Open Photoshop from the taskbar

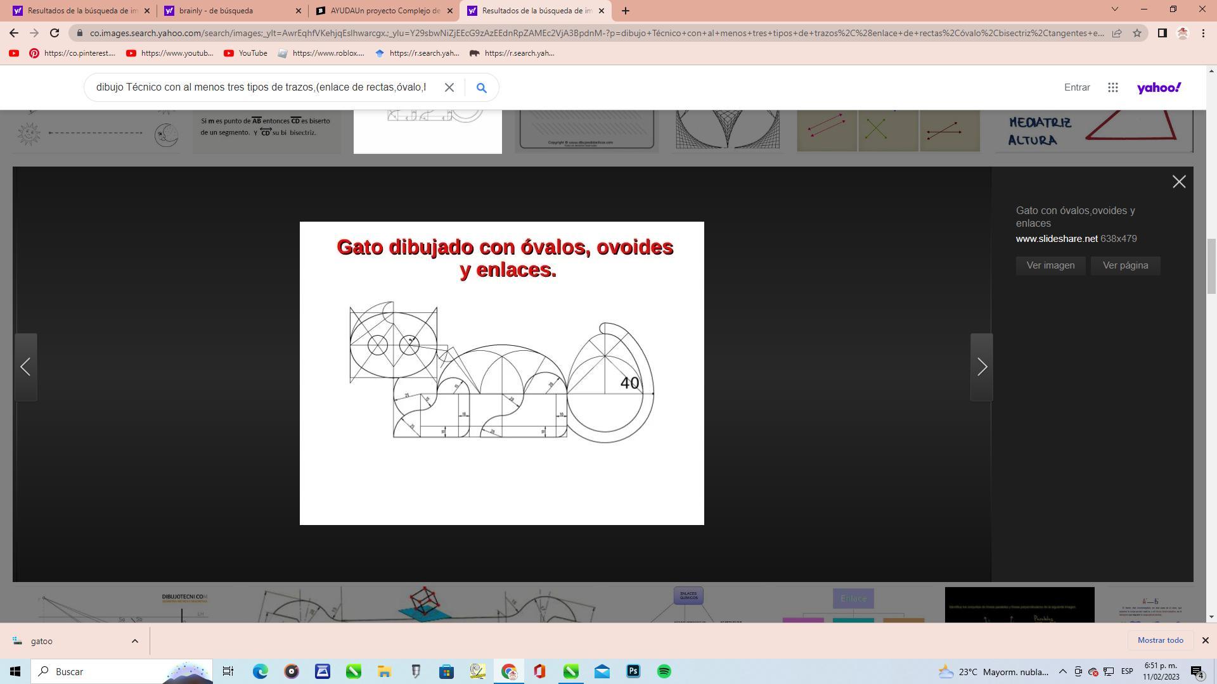[x=633, y=671]
